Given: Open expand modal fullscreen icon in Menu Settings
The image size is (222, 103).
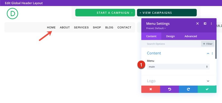Looking at the screenshot, I should tap(198, 24).
